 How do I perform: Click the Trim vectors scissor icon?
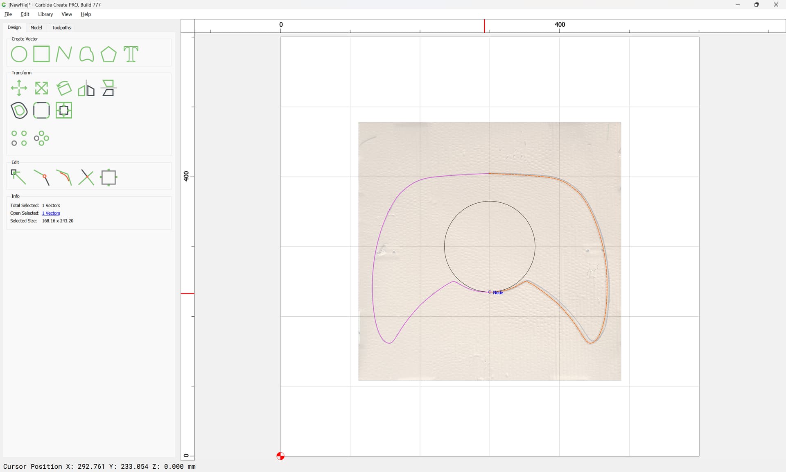tap(86, 177)
